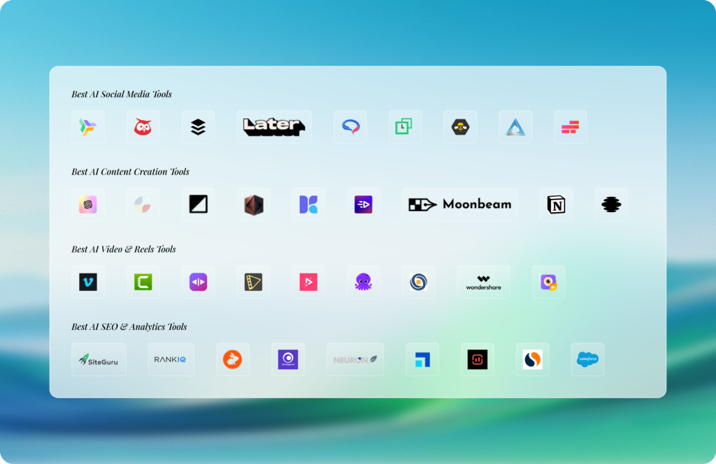Click the gradient tile with swirl knot logo

tap(88, 204)
